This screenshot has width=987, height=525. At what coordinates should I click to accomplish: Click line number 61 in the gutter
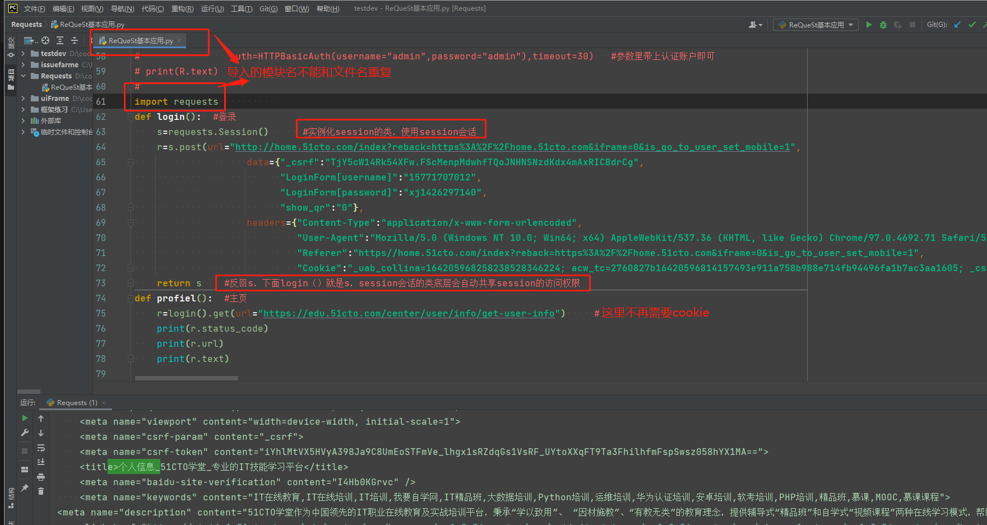pyautogui.click(x=101, y=101)
